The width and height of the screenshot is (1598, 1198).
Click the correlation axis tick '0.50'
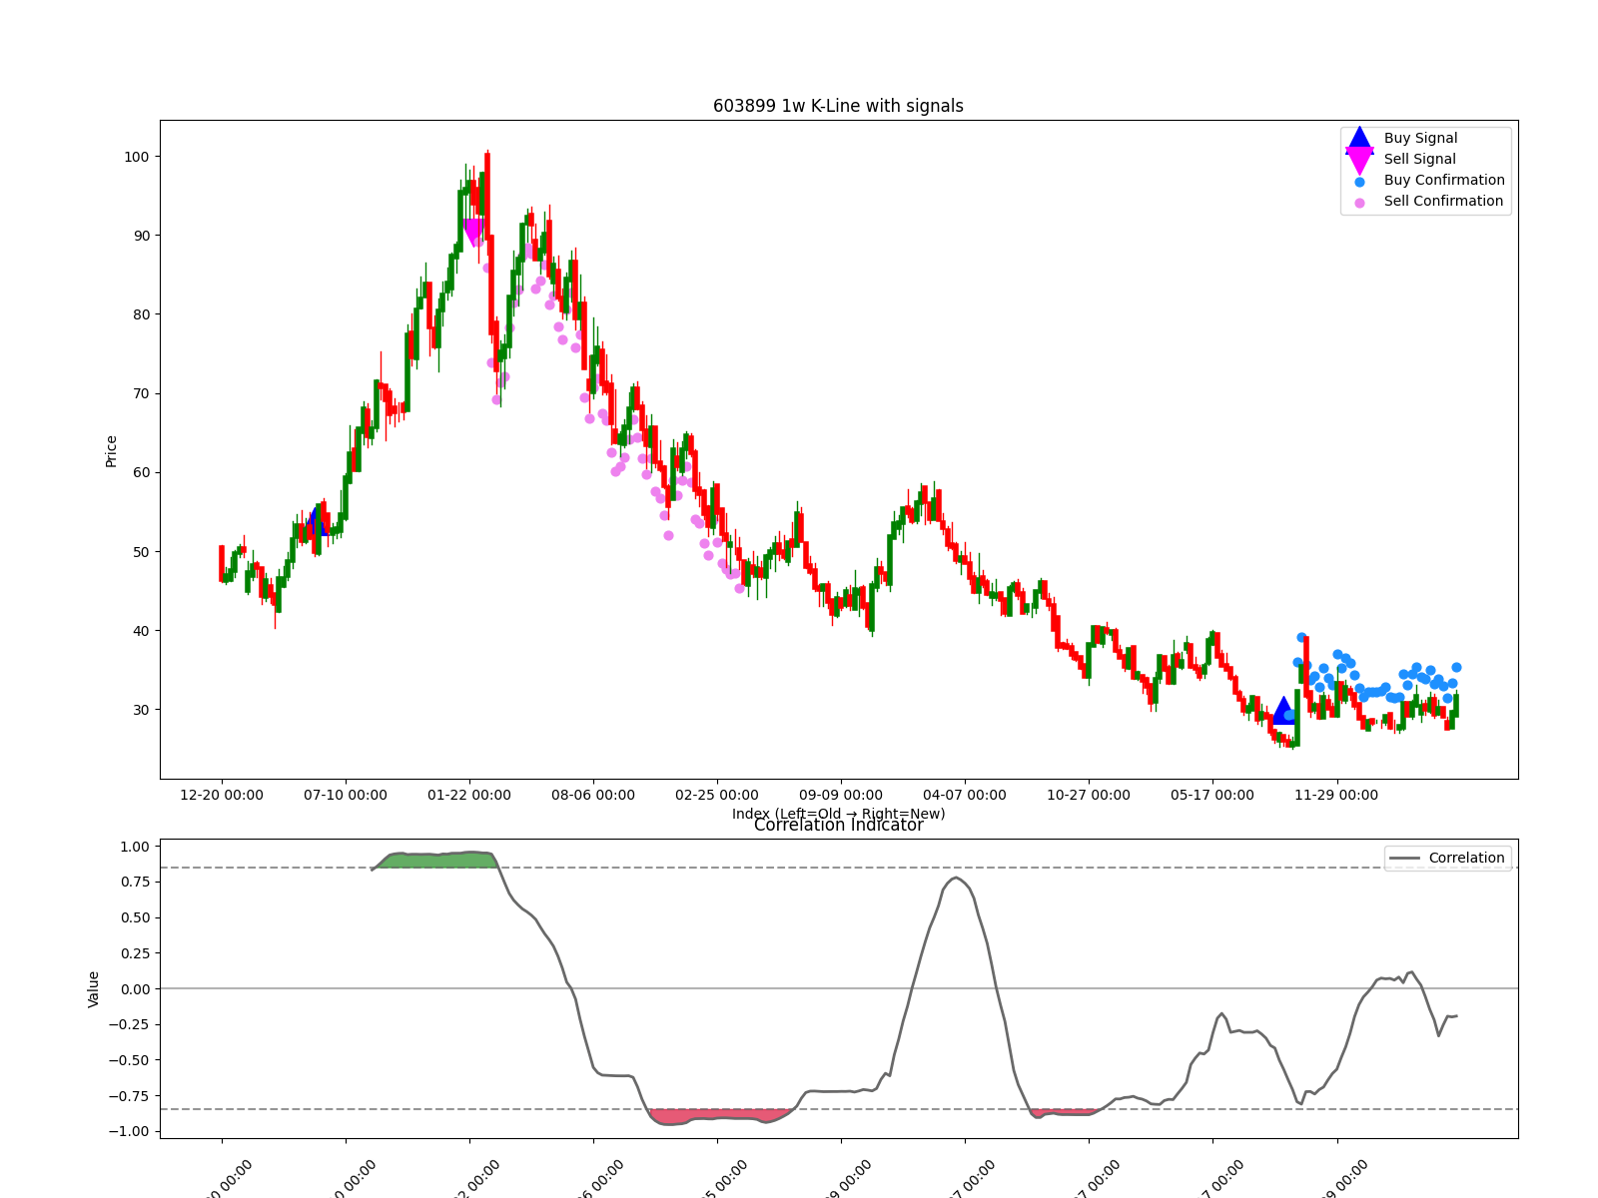pos(135,917)
